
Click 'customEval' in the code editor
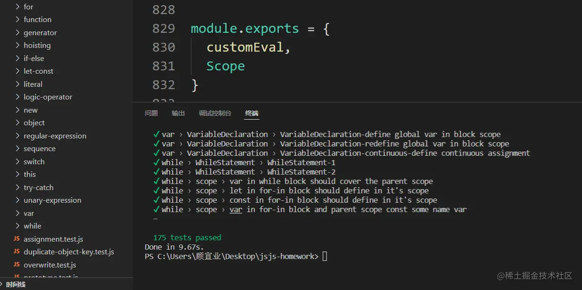pos(245,47)
